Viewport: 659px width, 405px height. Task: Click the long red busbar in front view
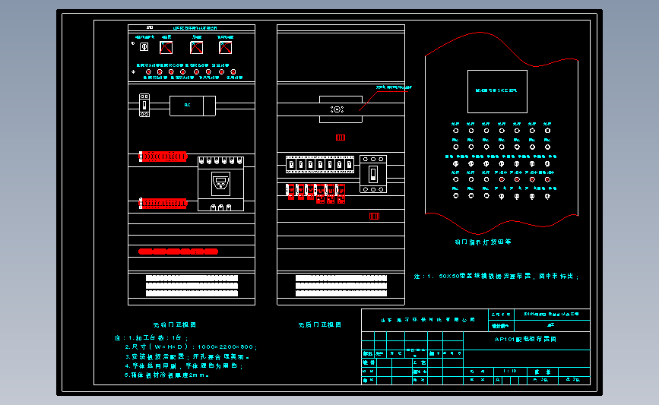click(x=178, y=252)
